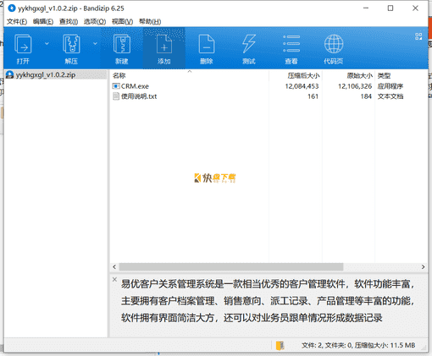Click the status bar file count text
Screen dimensions: 432x356
coord(358,345)
